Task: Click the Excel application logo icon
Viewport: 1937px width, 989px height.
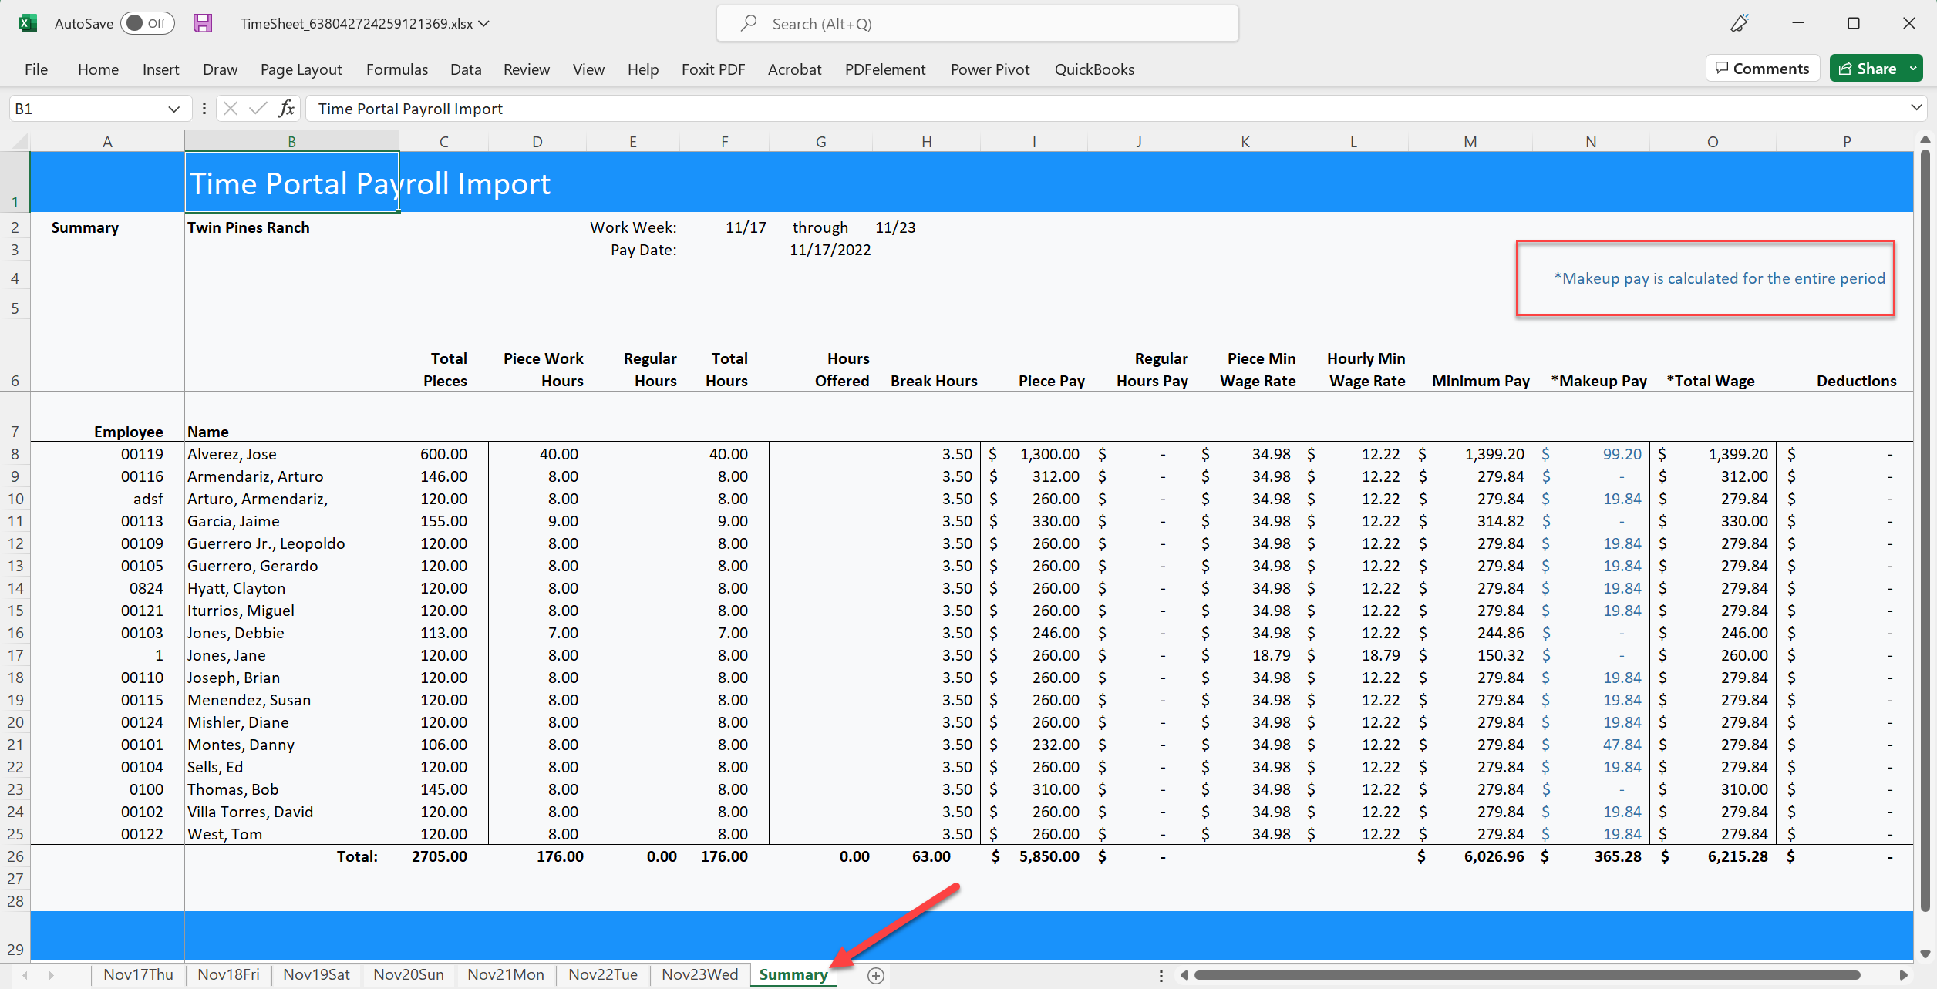Action: tap(28, 23)
